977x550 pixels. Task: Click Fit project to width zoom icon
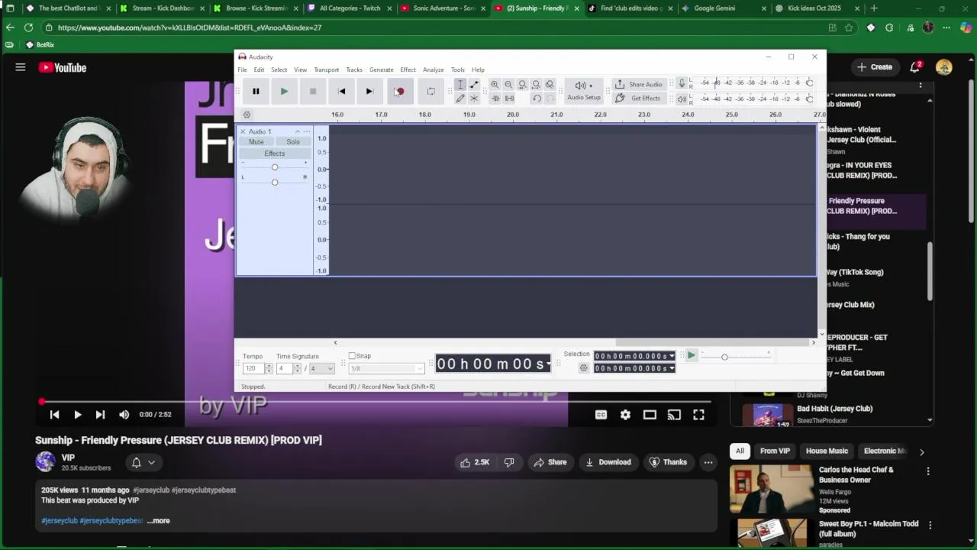536,85
